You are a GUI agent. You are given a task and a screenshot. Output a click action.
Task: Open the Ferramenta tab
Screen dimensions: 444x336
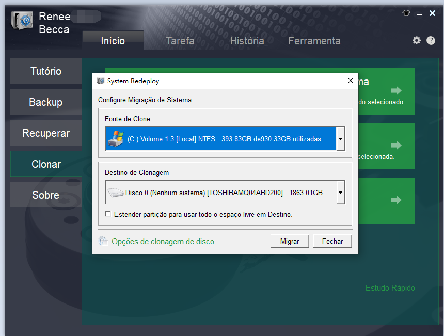click(x=314, y=41)
